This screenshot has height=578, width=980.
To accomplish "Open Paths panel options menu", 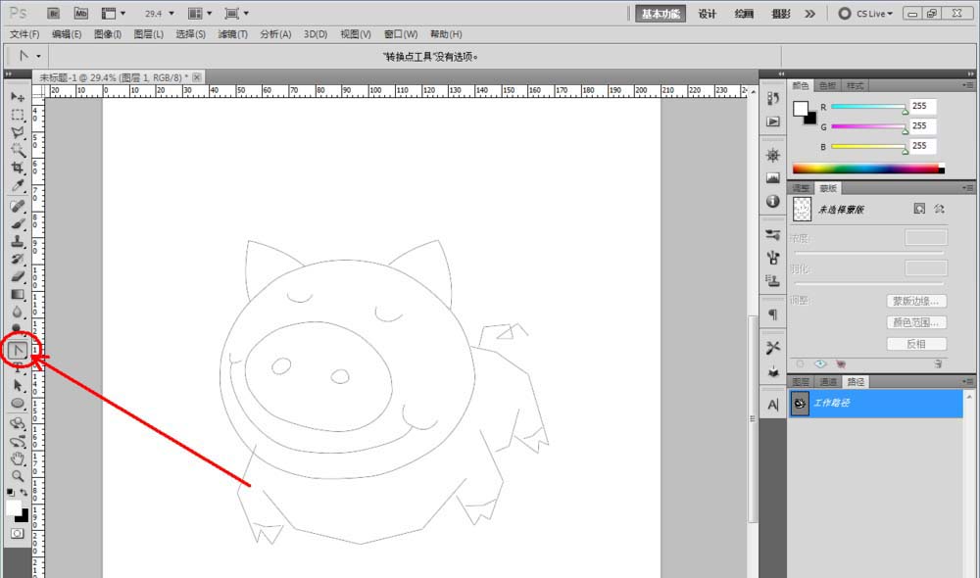I will [x=968, y=381].
